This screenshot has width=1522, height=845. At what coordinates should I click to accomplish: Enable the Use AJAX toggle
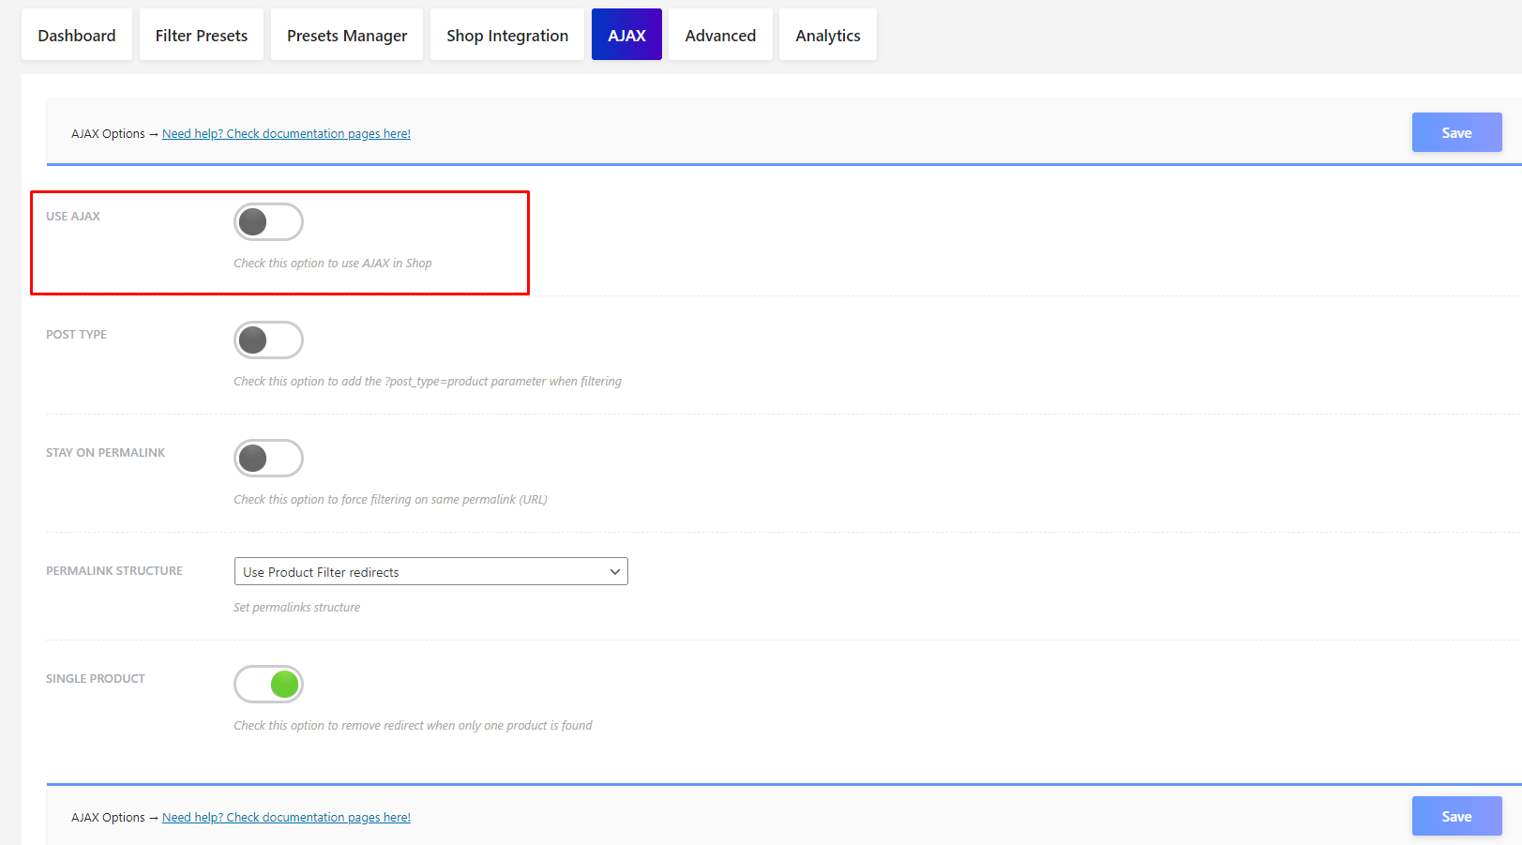[x=268, y=222]
